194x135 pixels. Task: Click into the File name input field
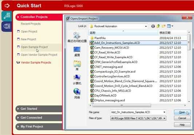(x=137, y=112)
